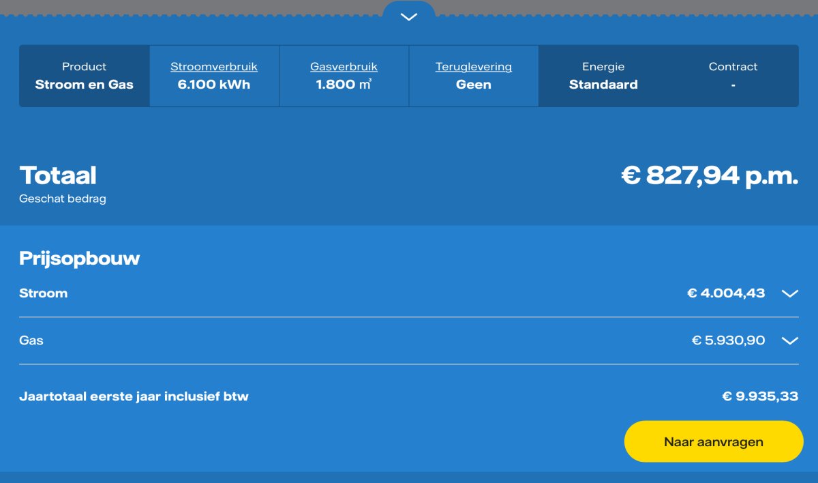
Task: Click the chevron tab at the top
Action: pyautogui.click(x=409, y=17)
